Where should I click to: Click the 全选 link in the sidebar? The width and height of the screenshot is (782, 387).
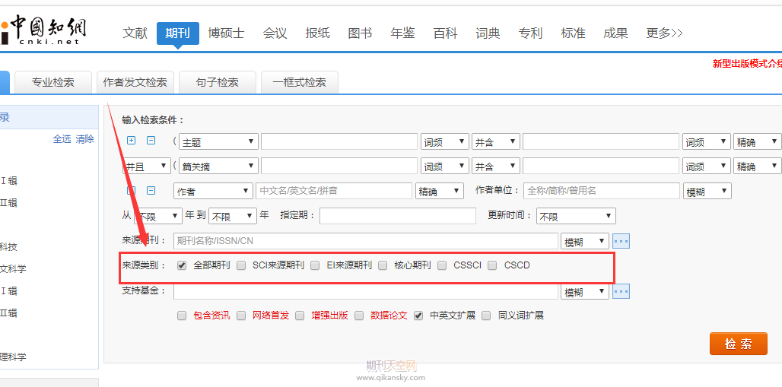[62, 139]
